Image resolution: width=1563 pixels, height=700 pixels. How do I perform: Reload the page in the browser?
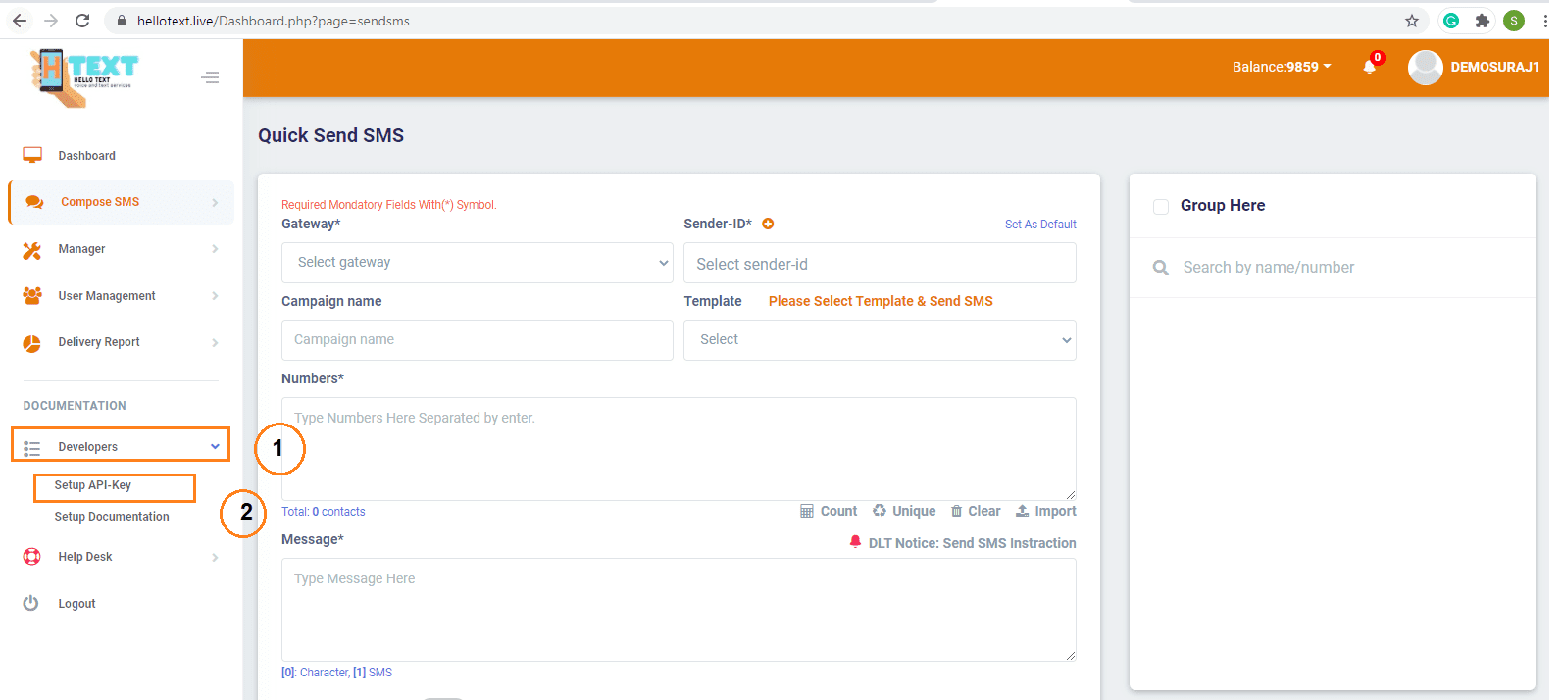(x=82, y=21)
